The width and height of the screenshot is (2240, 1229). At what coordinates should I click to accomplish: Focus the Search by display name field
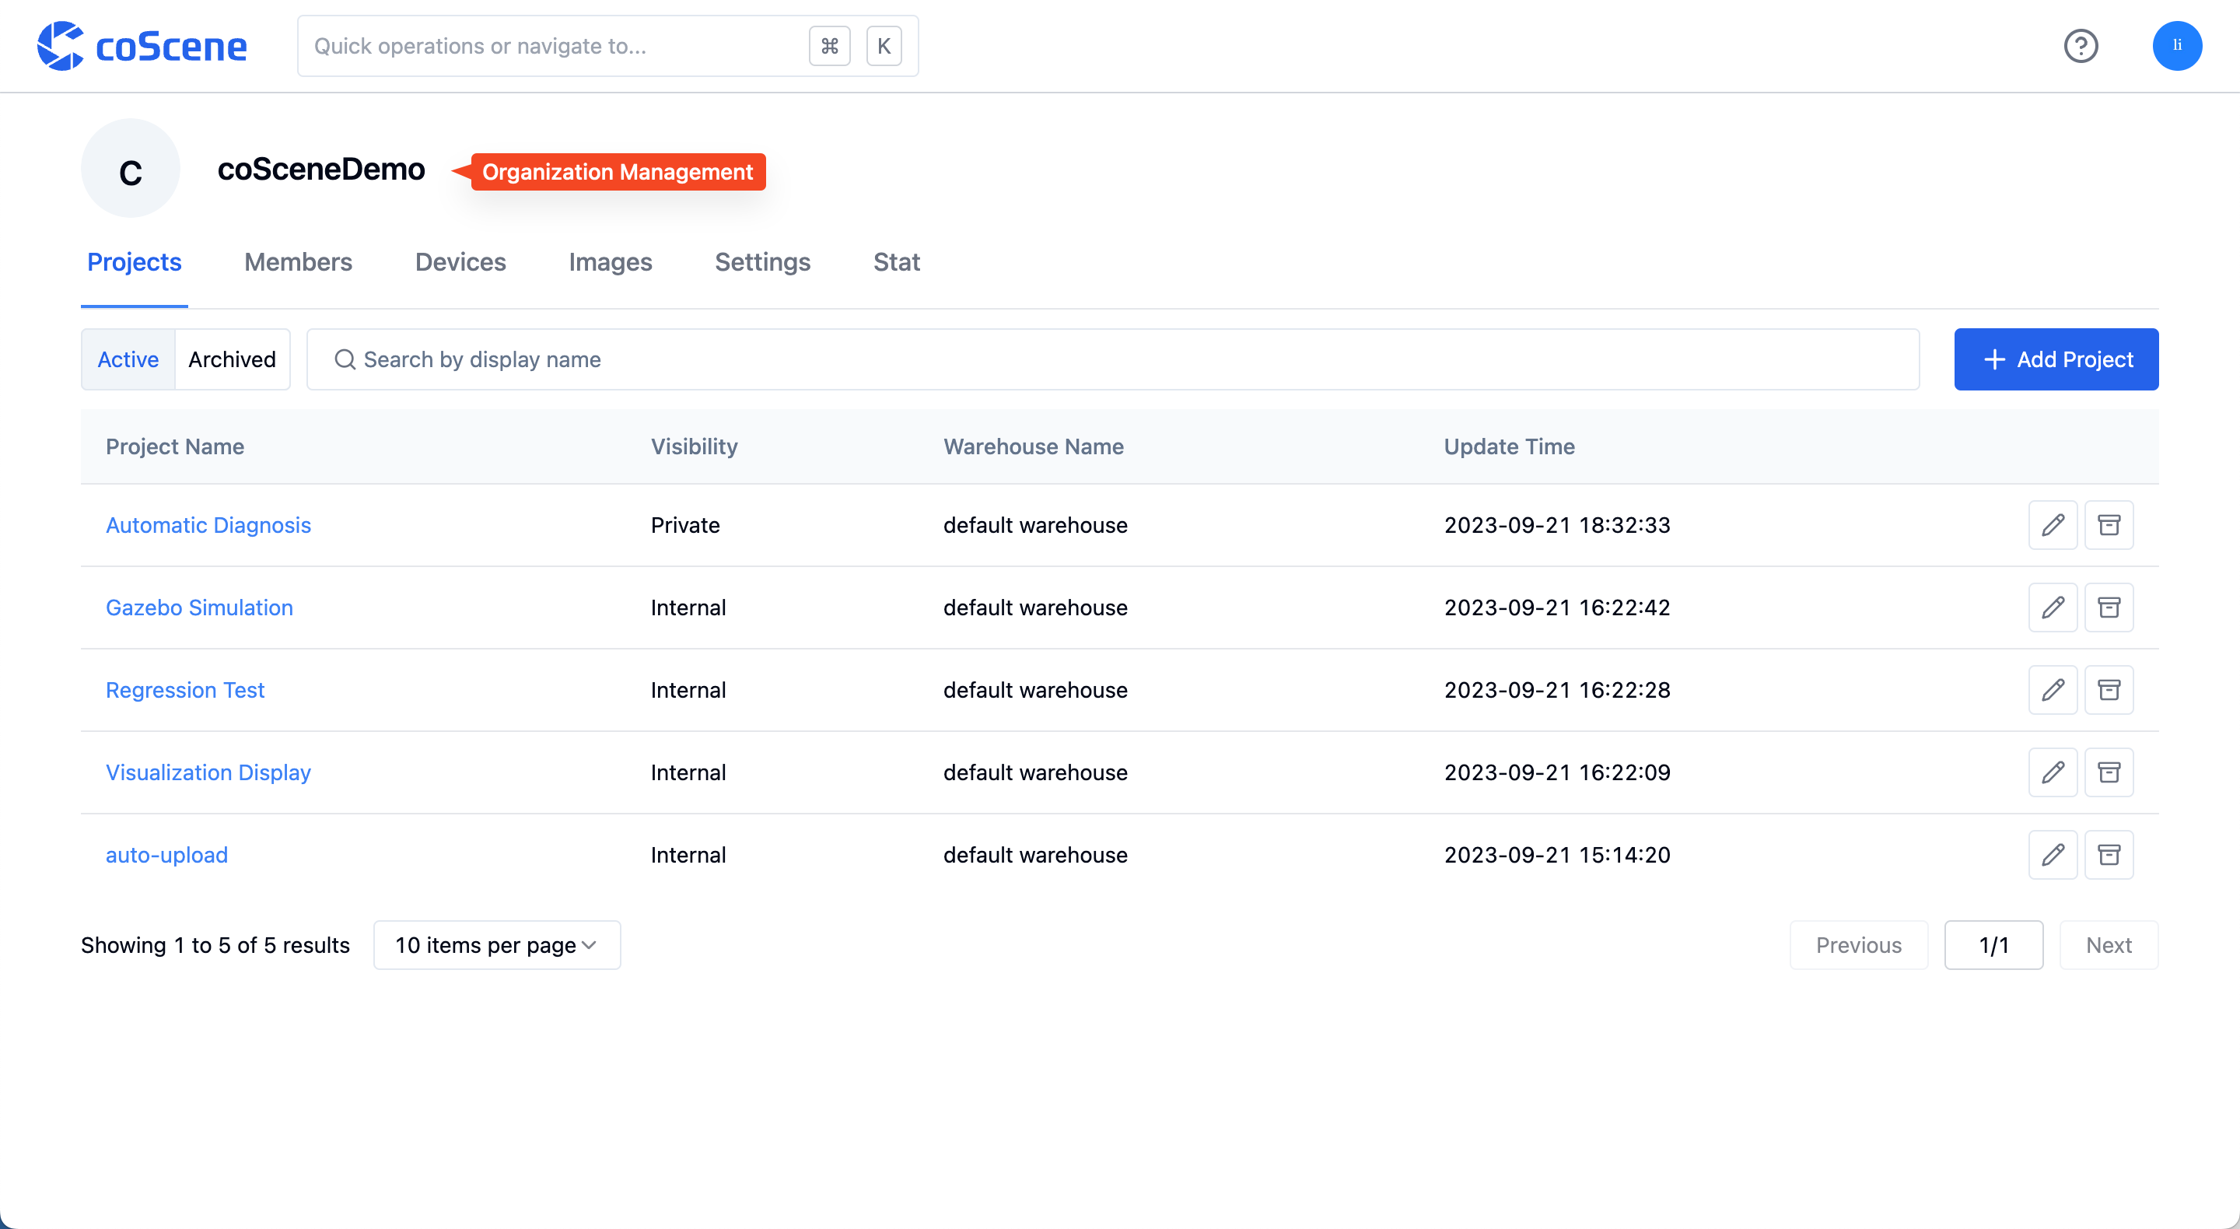pos(1113,359)
